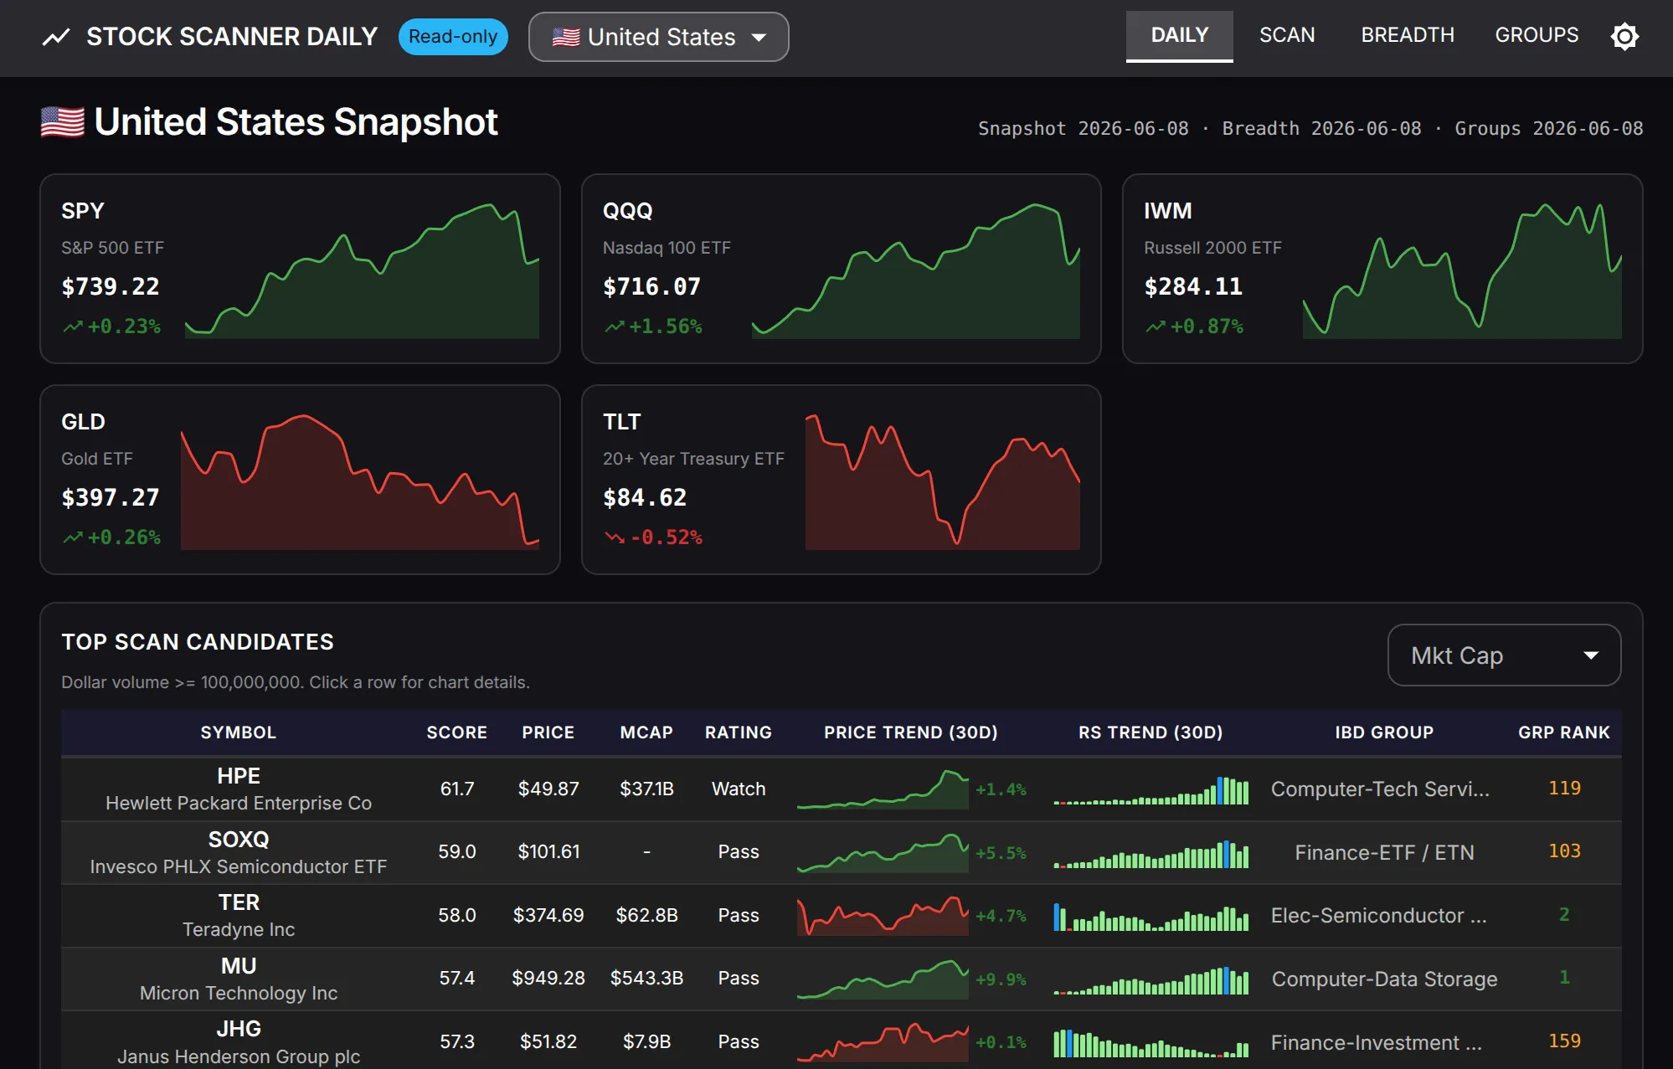Click HPE RS trend bar chart
Screen dimensions: 1673x1069
(x=1151, y=790)
